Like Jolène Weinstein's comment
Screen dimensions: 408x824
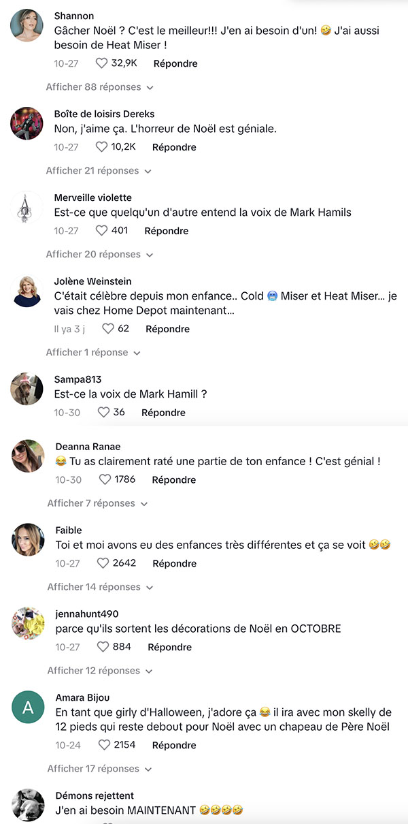108,329
